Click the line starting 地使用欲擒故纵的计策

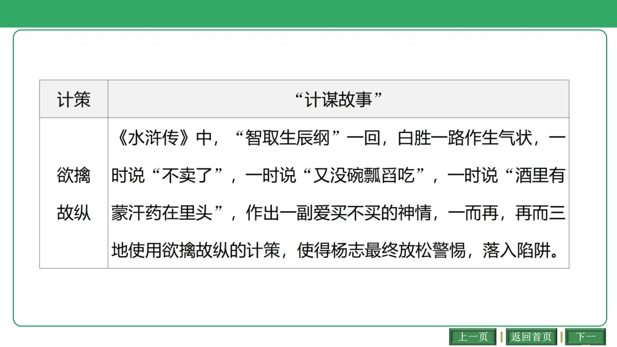[335, 251]
